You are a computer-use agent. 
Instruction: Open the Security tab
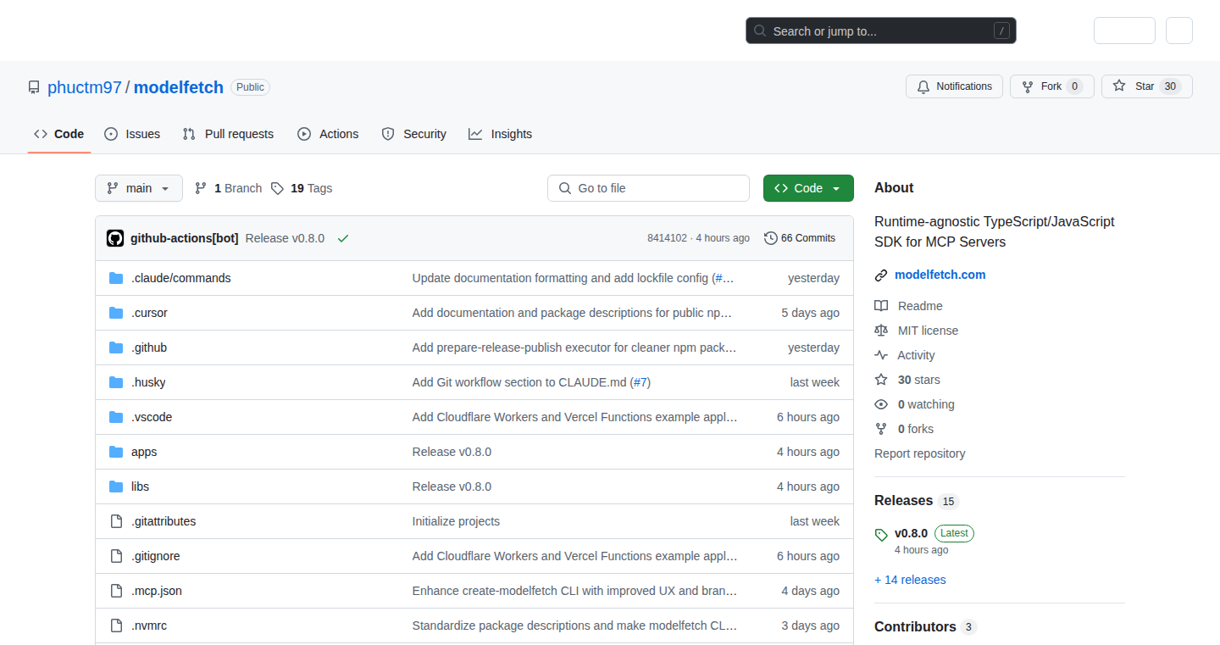point(414,134)
